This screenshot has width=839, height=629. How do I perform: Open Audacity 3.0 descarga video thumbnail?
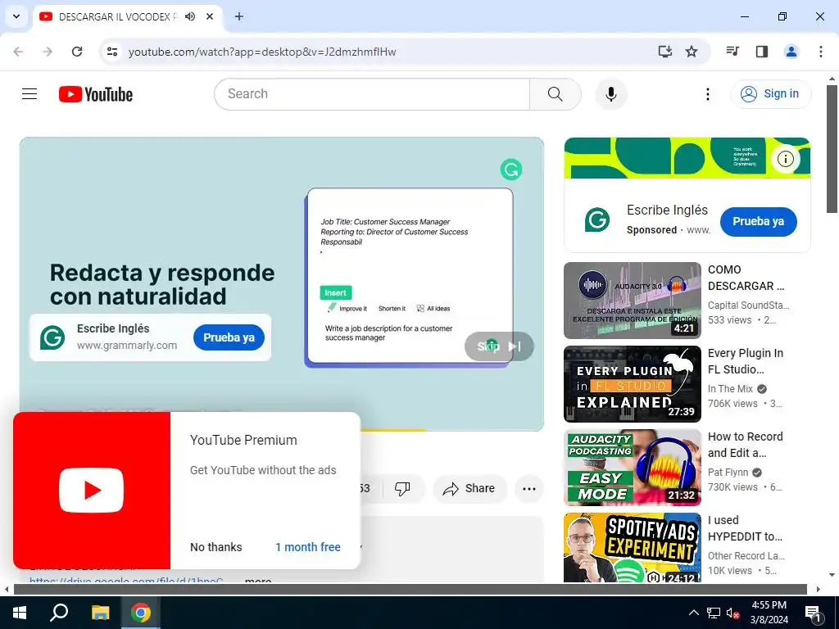(x=632, y=300)
